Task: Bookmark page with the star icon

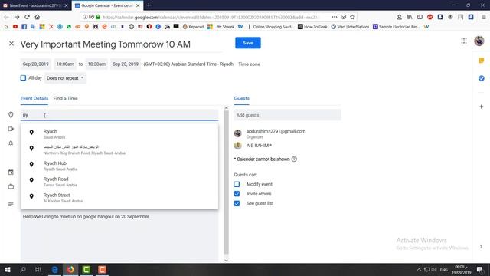Action: (352, 17)
